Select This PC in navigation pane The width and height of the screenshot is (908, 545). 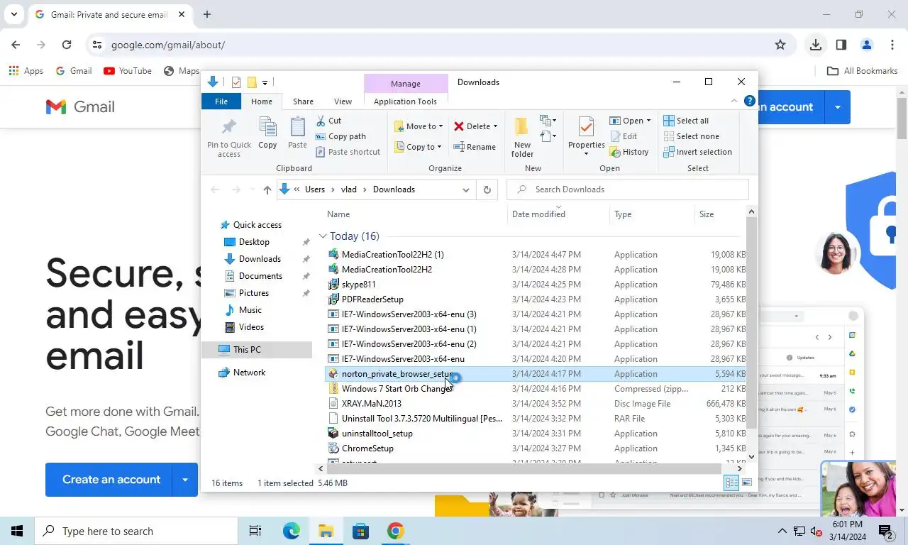coord(247,350)
